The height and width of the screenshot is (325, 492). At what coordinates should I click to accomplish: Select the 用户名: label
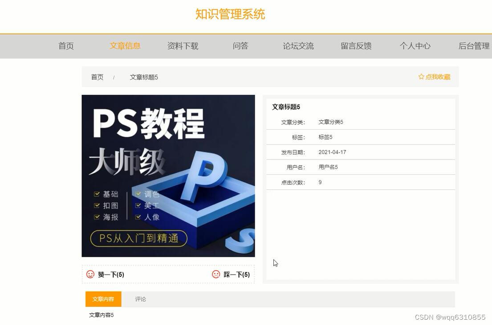pos(296,168)
